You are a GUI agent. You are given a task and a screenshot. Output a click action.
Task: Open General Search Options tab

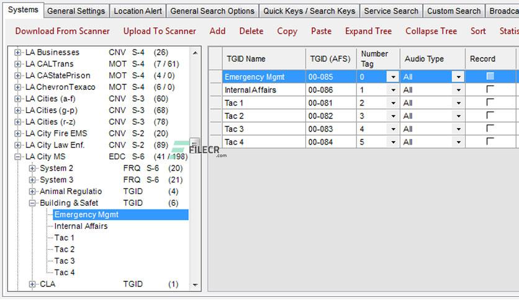tap(212, 11)
